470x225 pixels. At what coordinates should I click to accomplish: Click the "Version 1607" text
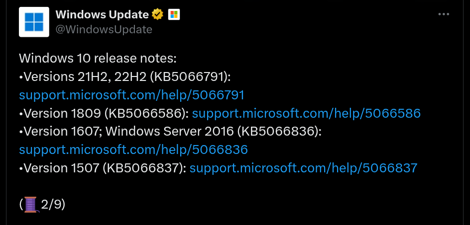point(62,132)
